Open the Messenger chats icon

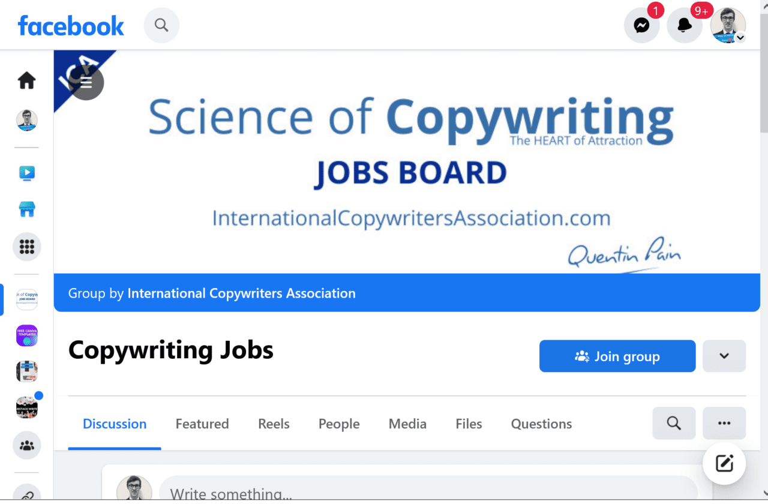pos(641,25)
